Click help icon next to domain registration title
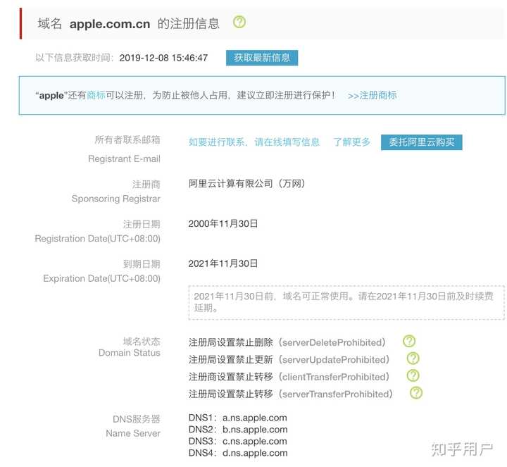The width and height of the screenshot is (507, 467). (239, 22)
